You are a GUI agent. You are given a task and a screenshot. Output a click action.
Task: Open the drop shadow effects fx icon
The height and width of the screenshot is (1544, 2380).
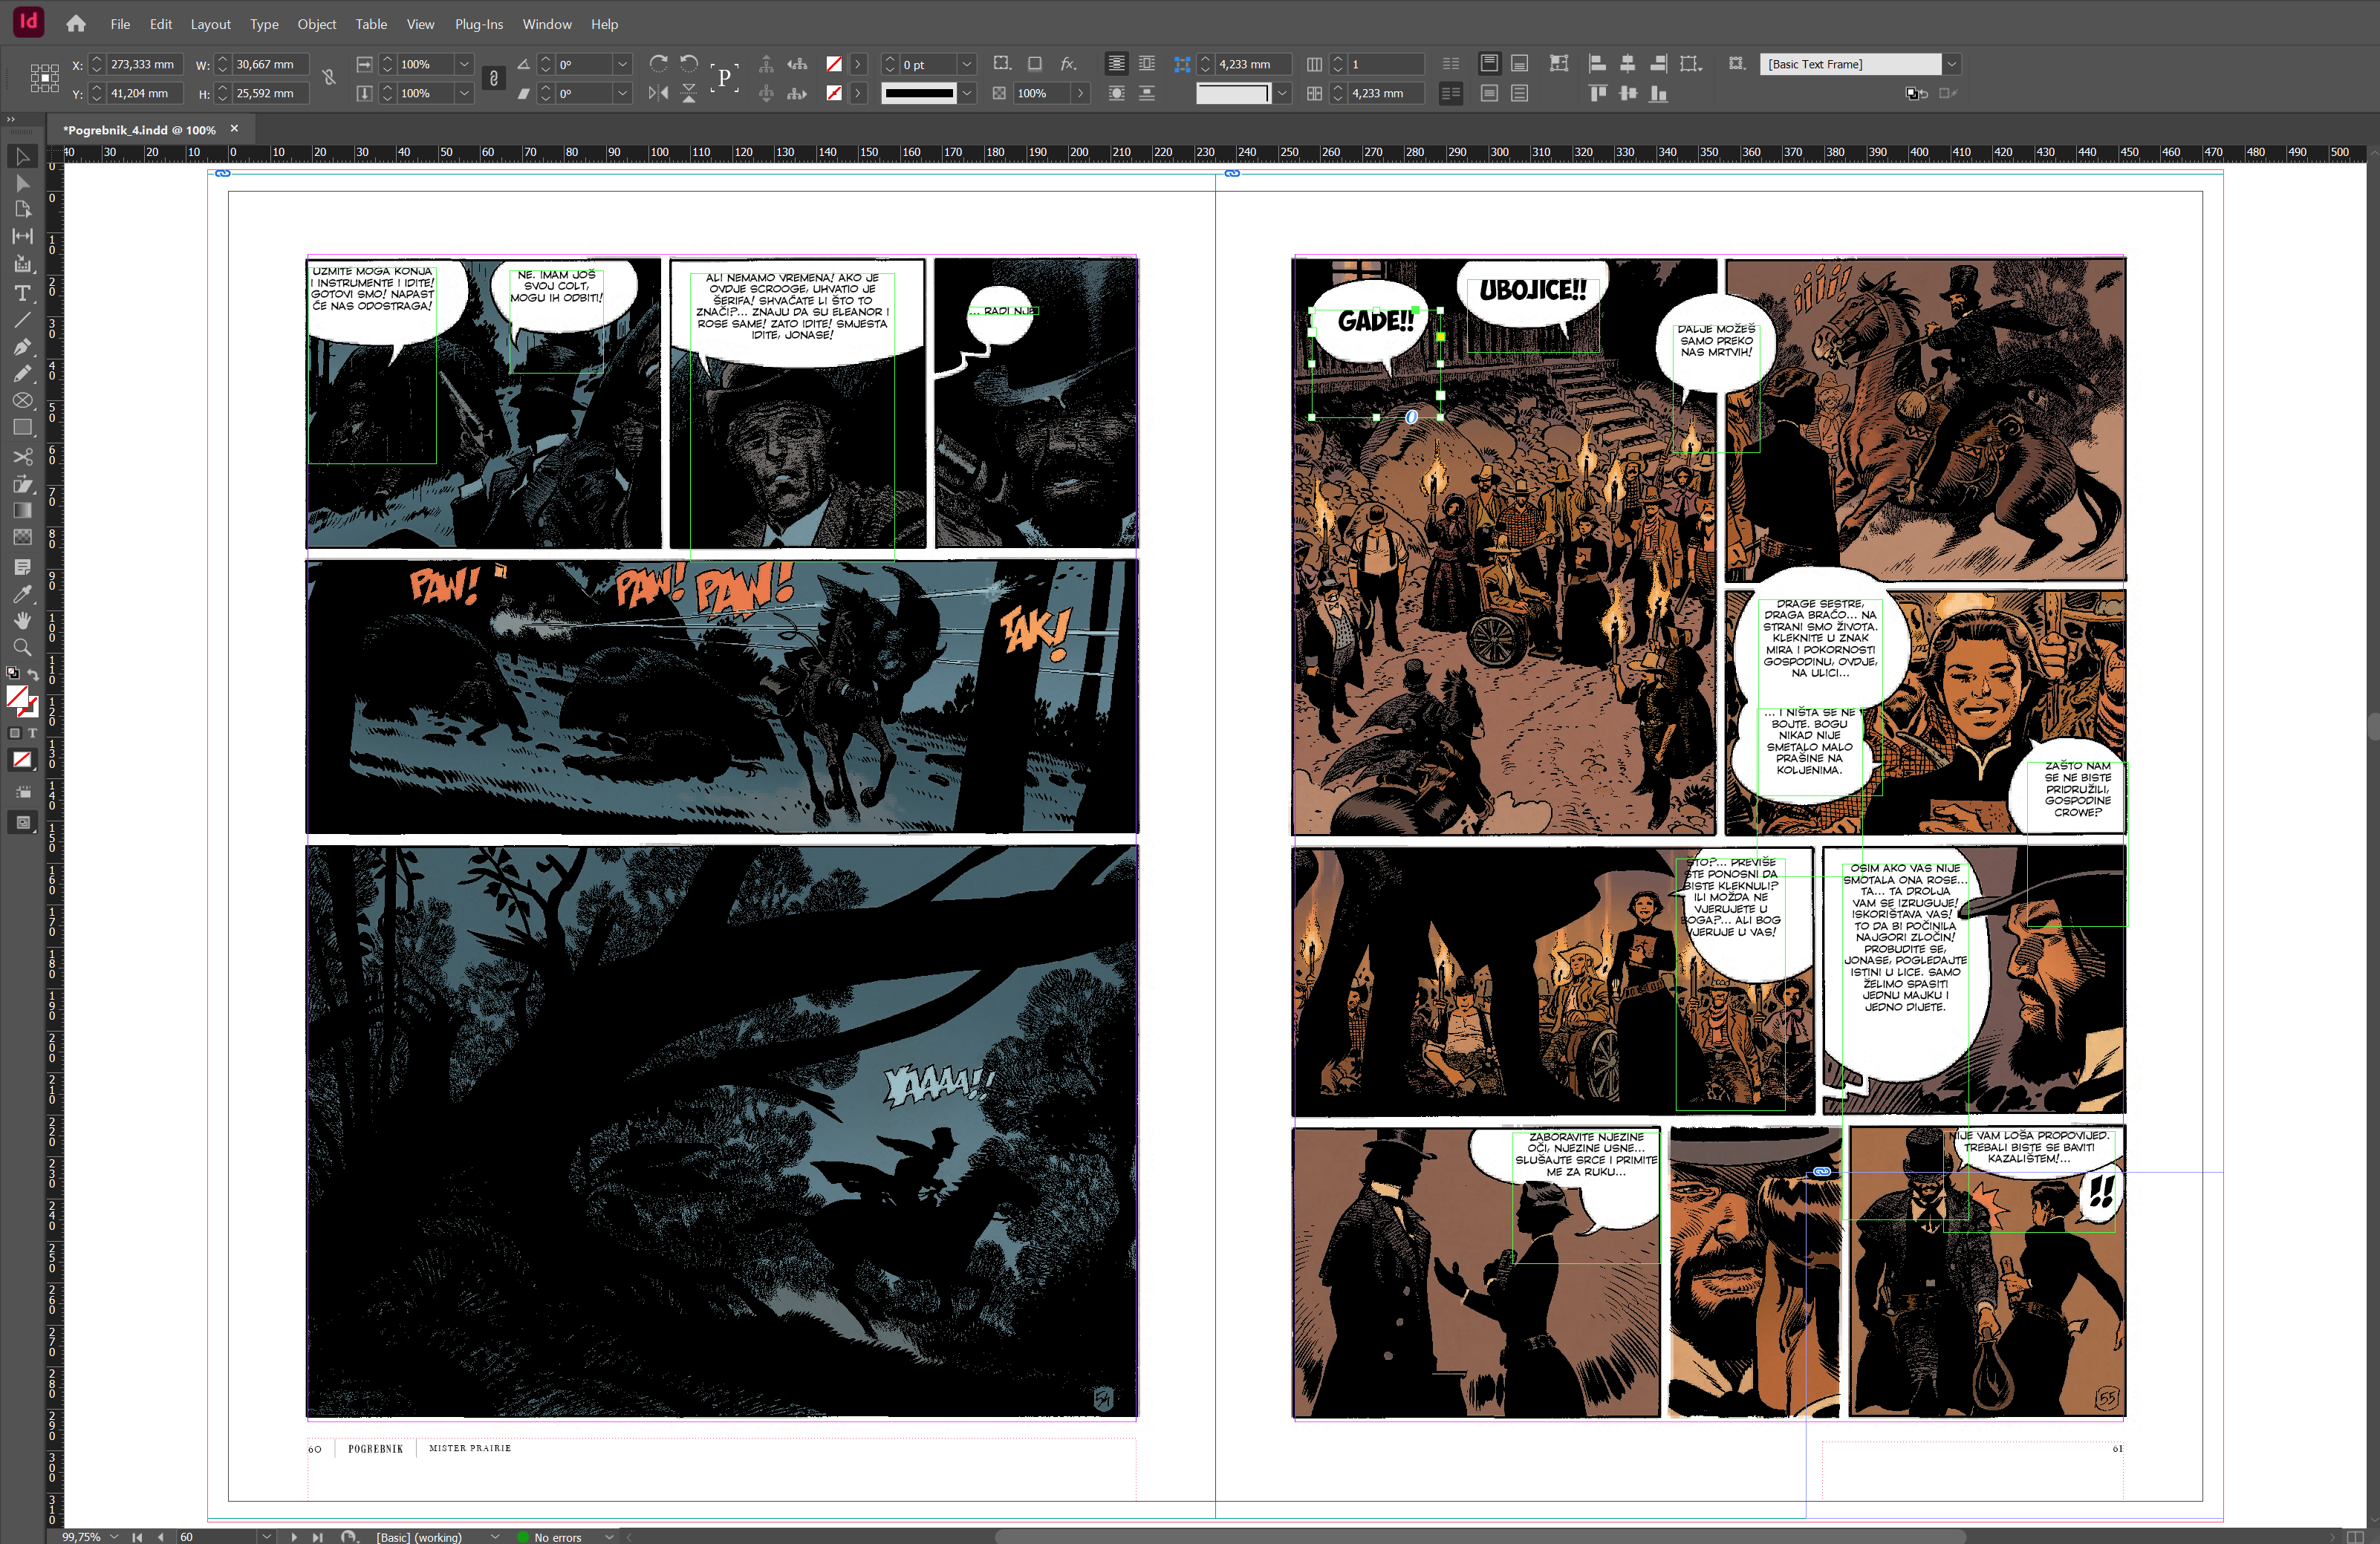click(x=1068, y=64)
